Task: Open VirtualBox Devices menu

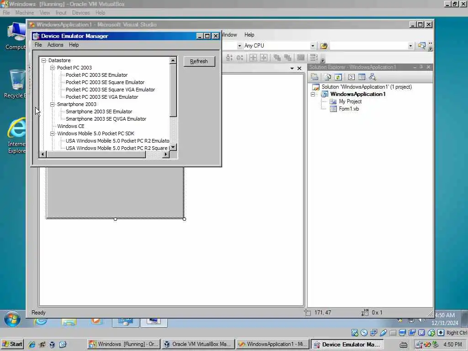Action: [x=81, y=13]
